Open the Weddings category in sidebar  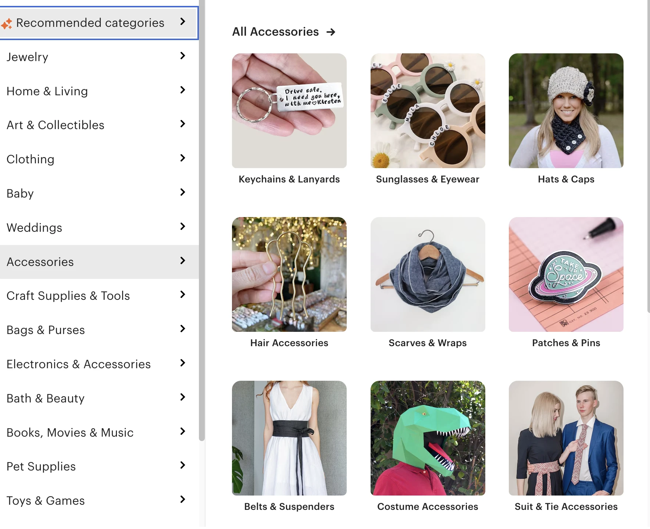(35, 228)
